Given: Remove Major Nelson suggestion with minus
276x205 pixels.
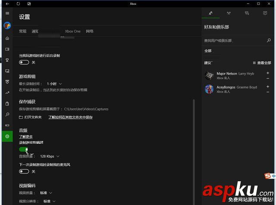Looking at the screenshot, I should coord(268,79).
